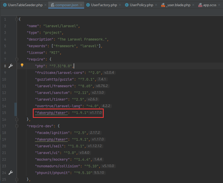Close the UserPolicy.php tab
Screen dimensions: 223x183
pos(156,5)
